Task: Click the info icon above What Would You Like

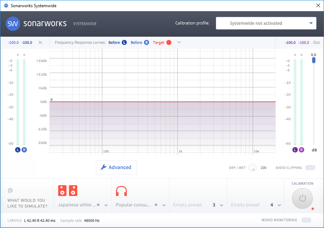Action: click(x=10, y=190)
